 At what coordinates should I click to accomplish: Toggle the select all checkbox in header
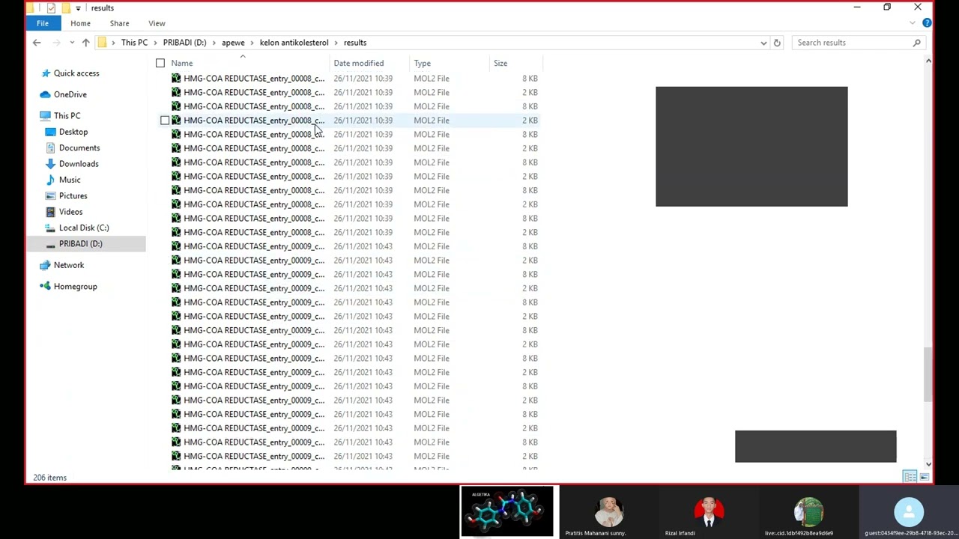click(160, 63)
